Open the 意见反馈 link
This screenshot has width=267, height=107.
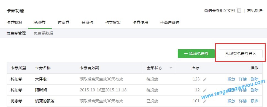[255, 11]
